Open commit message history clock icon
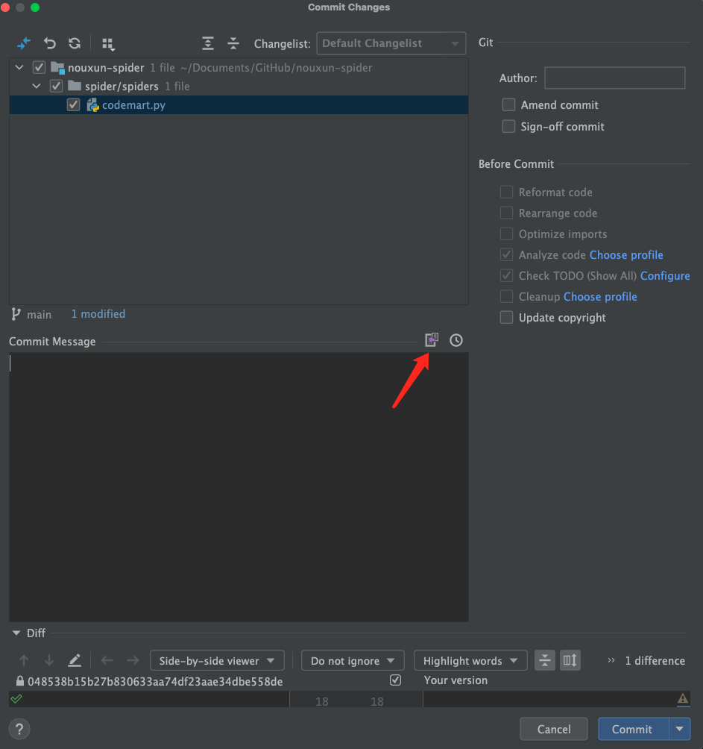The height and width of the screenshot is (749, 703). [456, 340]
